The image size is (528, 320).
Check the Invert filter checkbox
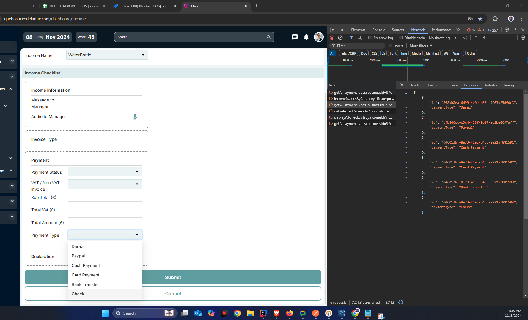[x=391, y=46]
